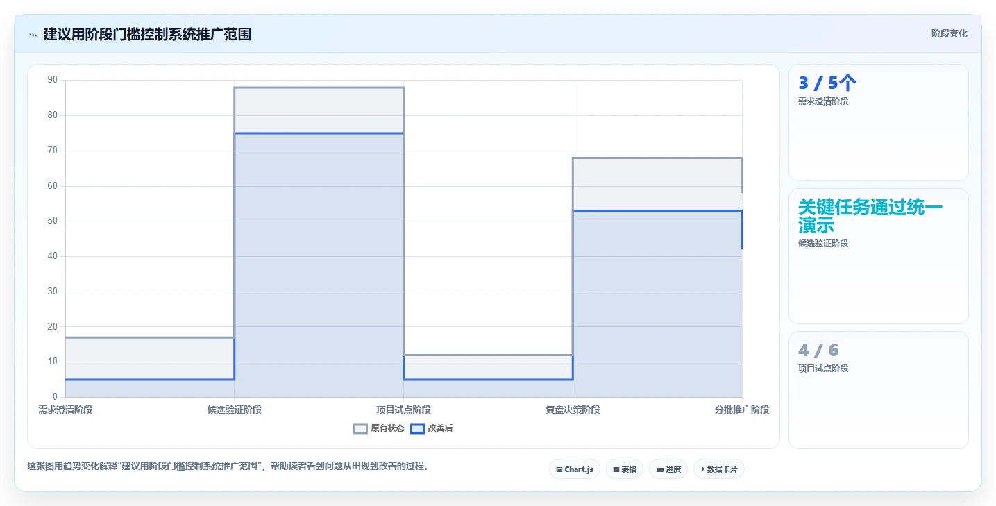Click the Chart.js tag chip
Screen dimensions: 996x506
[x=575, y=469]
